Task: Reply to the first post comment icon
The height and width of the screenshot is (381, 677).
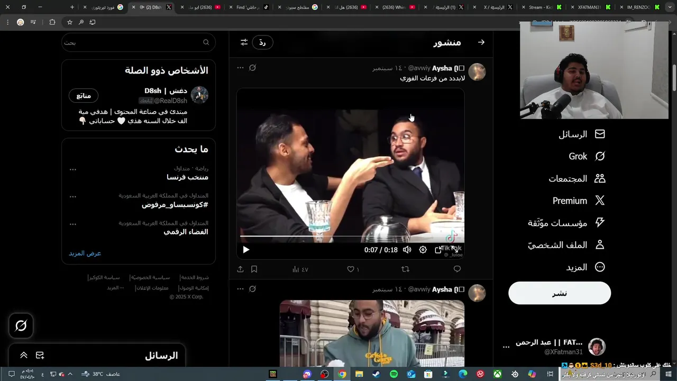Action: coord(457,269)
